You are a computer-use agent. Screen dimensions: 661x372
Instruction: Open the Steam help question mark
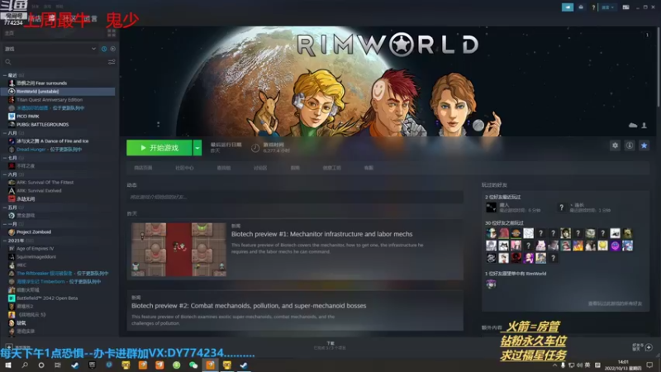click(593, 7)
